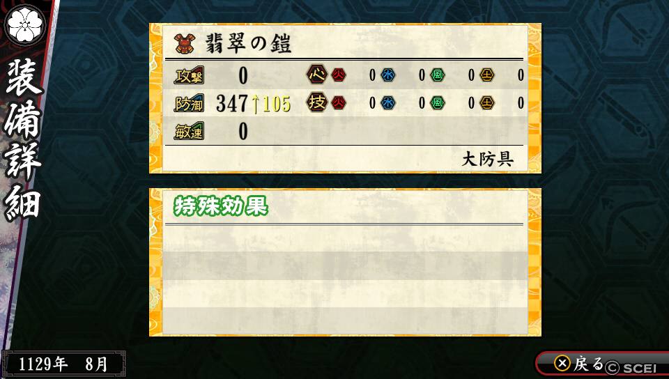
Task: Click the white family crest emblem
Action: 26,24
